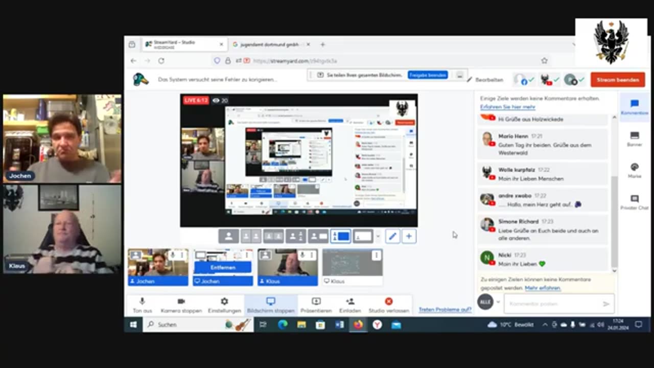Select the highlighted screen-with-people layout
The image size is (654, 368).
341,236
